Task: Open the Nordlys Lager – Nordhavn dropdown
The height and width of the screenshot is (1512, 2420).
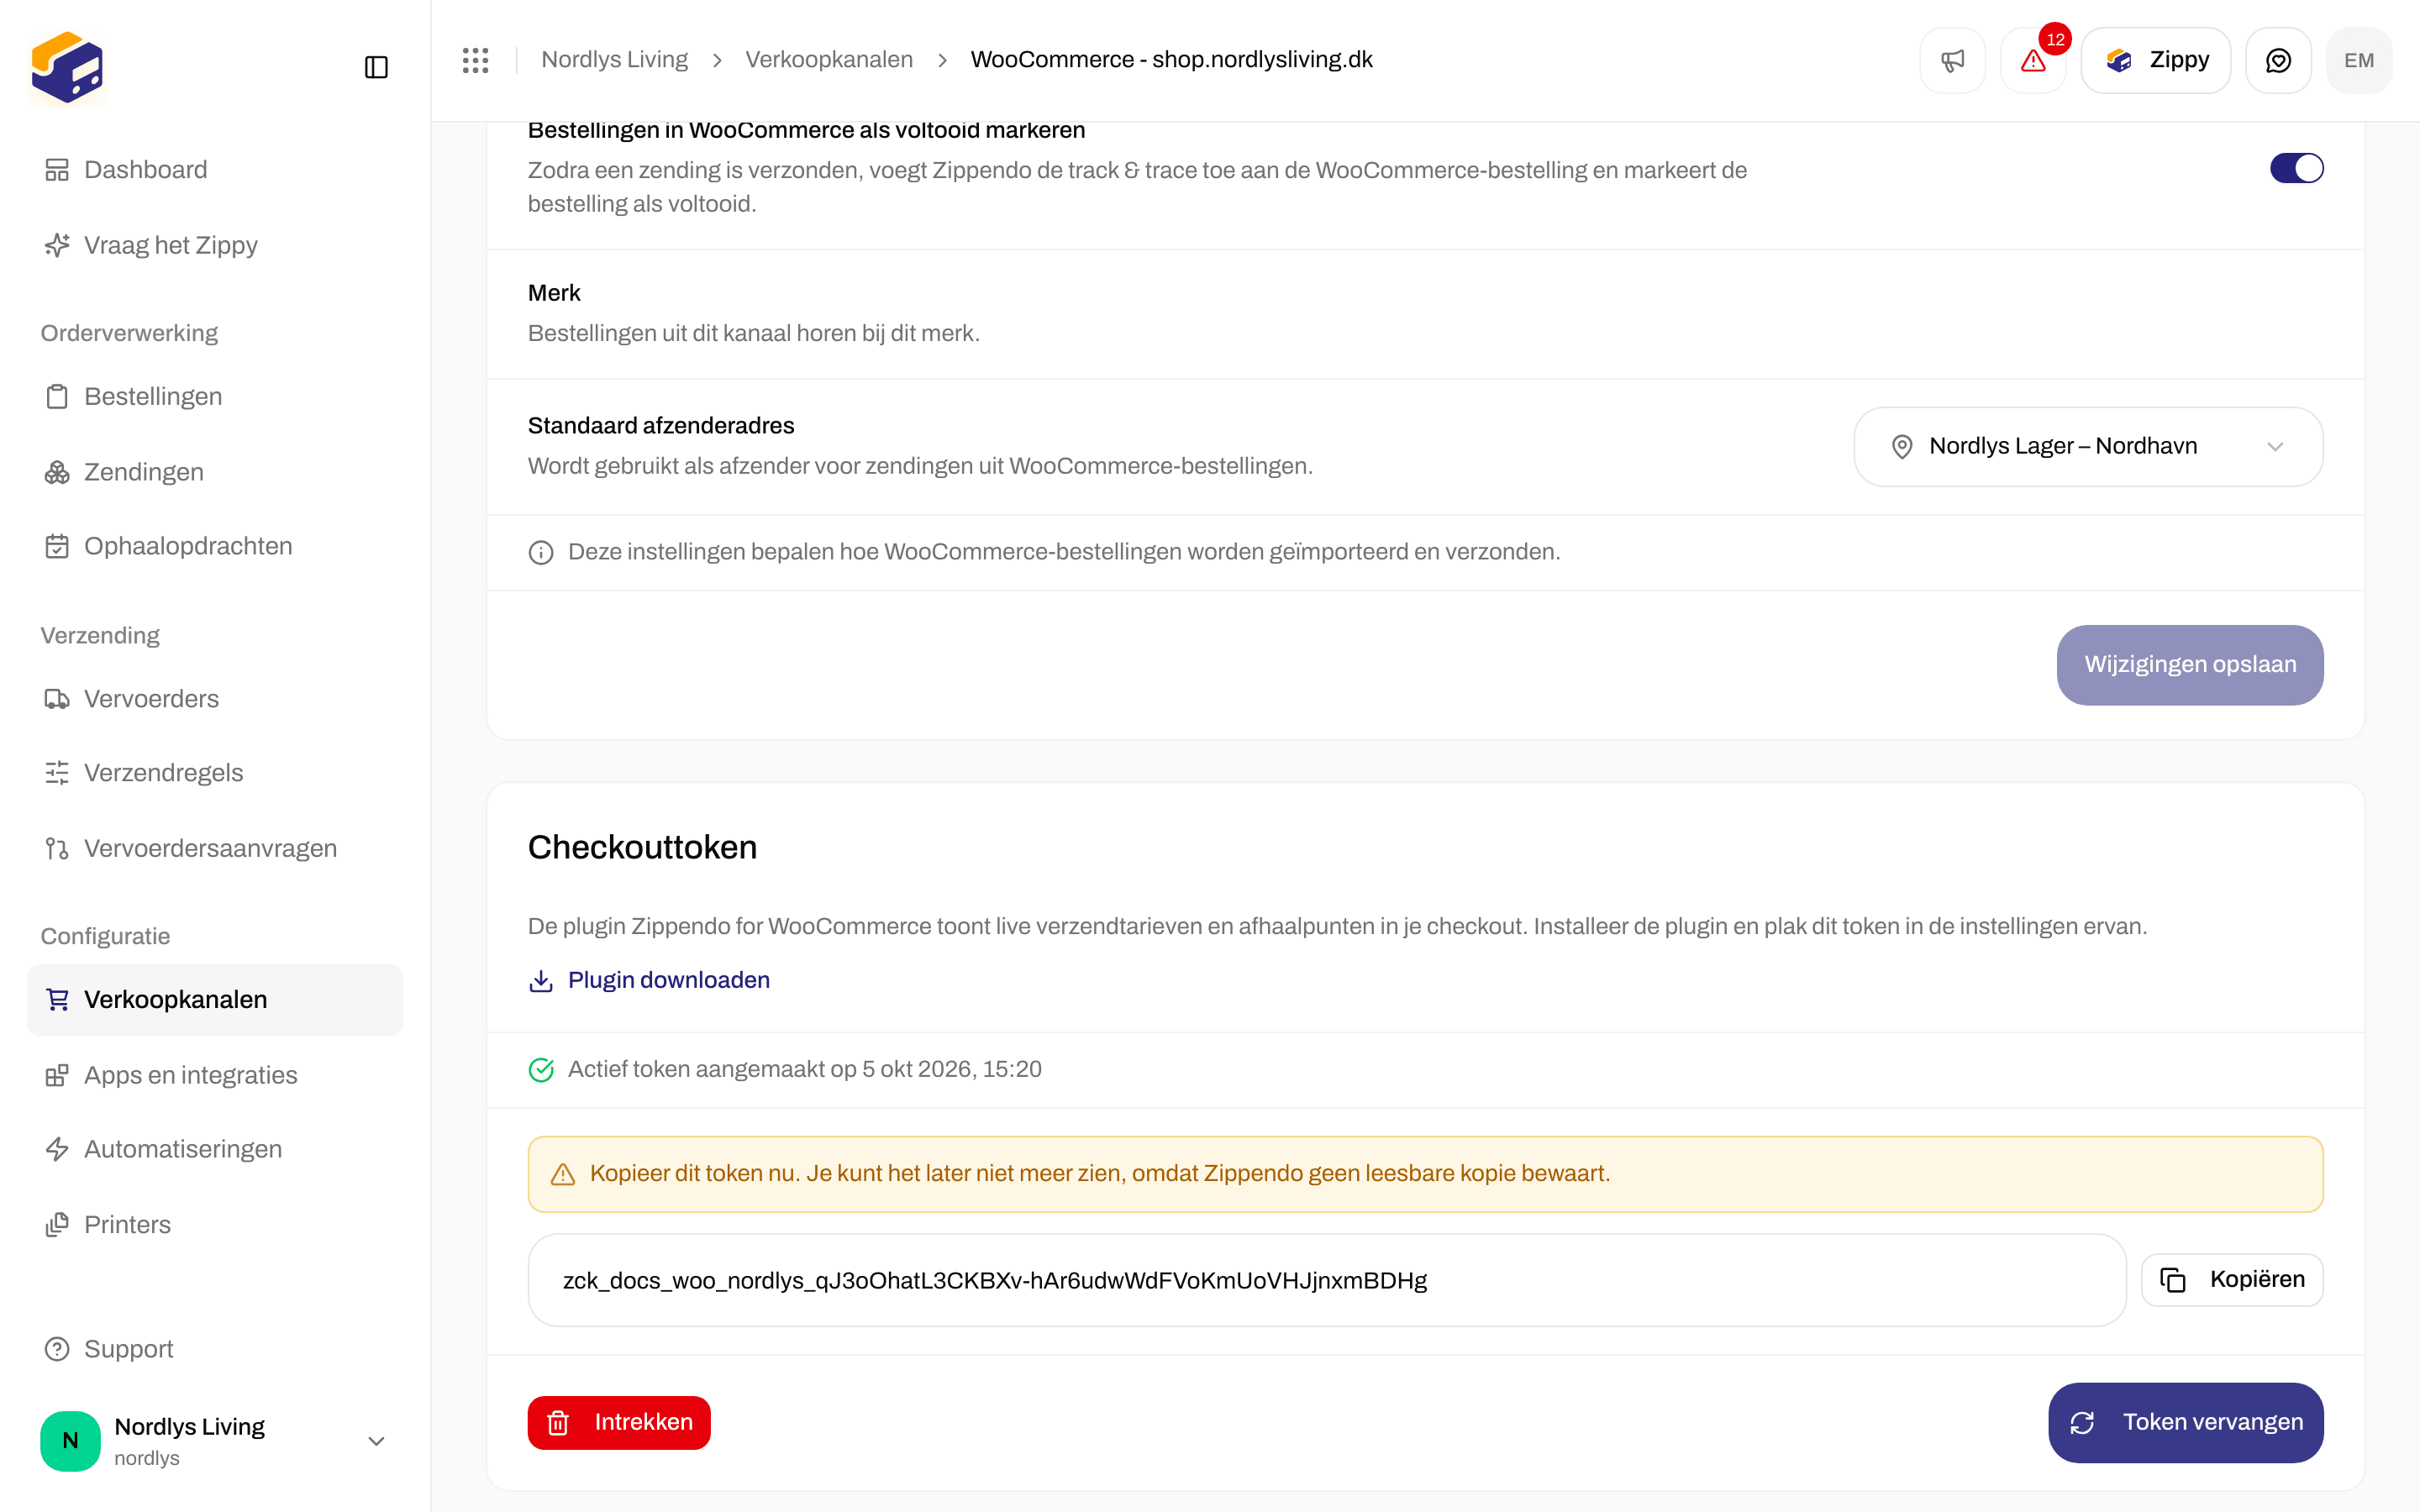Action: pyautogui.click(x=2088, y=447)
